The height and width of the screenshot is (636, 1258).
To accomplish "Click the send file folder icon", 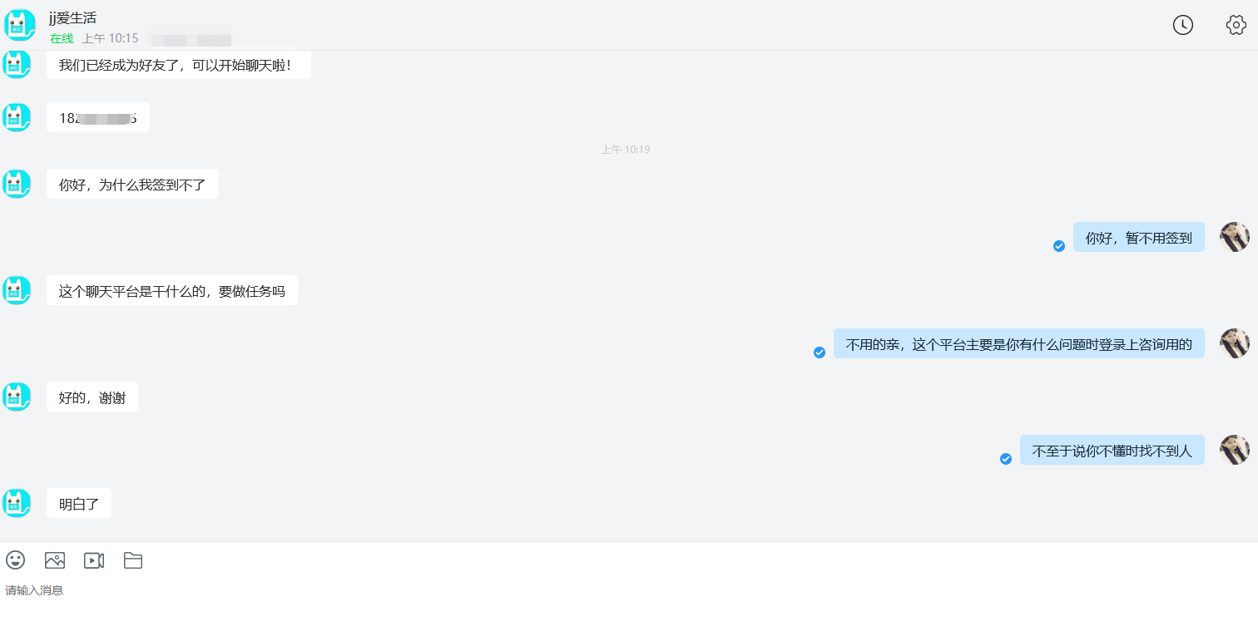I will coord(133,560).
